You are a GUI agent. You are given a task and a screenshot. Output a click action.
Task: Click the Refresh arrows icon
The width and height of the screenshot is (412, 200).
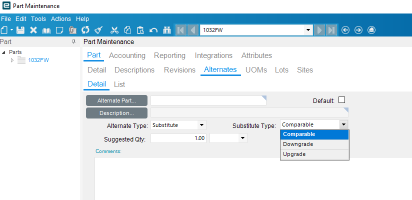click(x=85, y=30)
